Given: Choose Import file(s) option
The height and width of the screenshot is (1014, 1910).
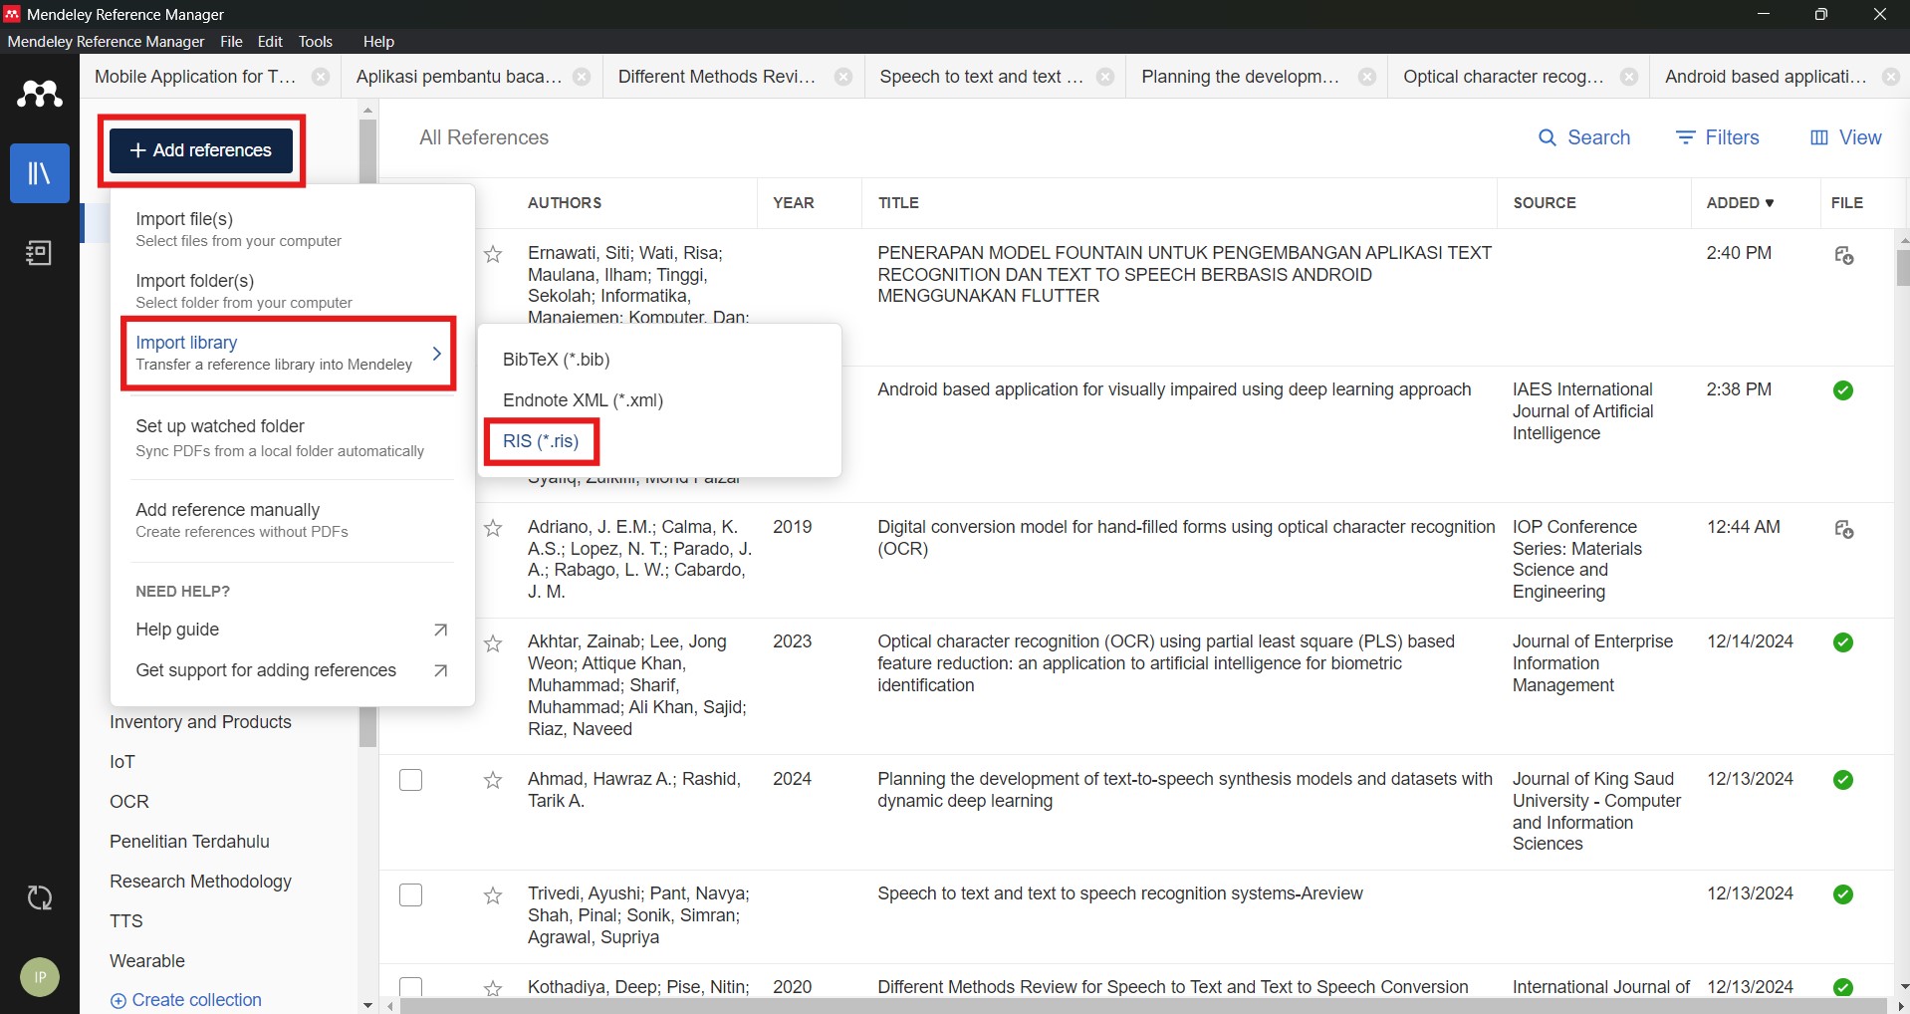Looking at the screenshot, I should 292,229.
